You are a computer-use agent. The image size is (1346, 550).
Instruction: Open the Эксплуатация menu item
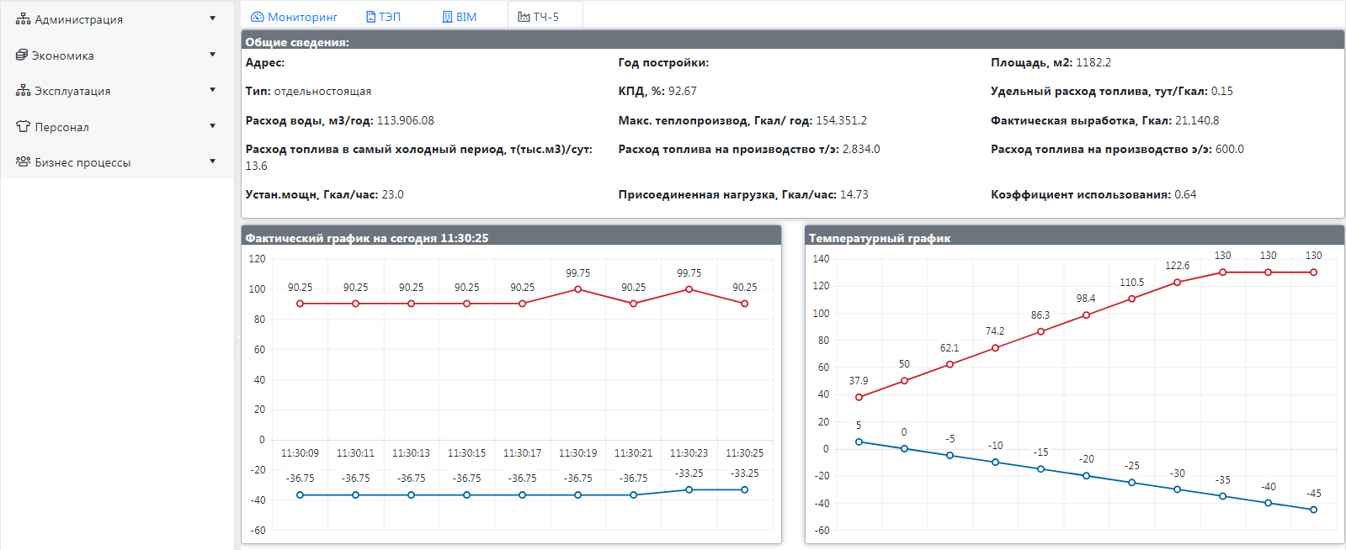[x=117, y=90]
